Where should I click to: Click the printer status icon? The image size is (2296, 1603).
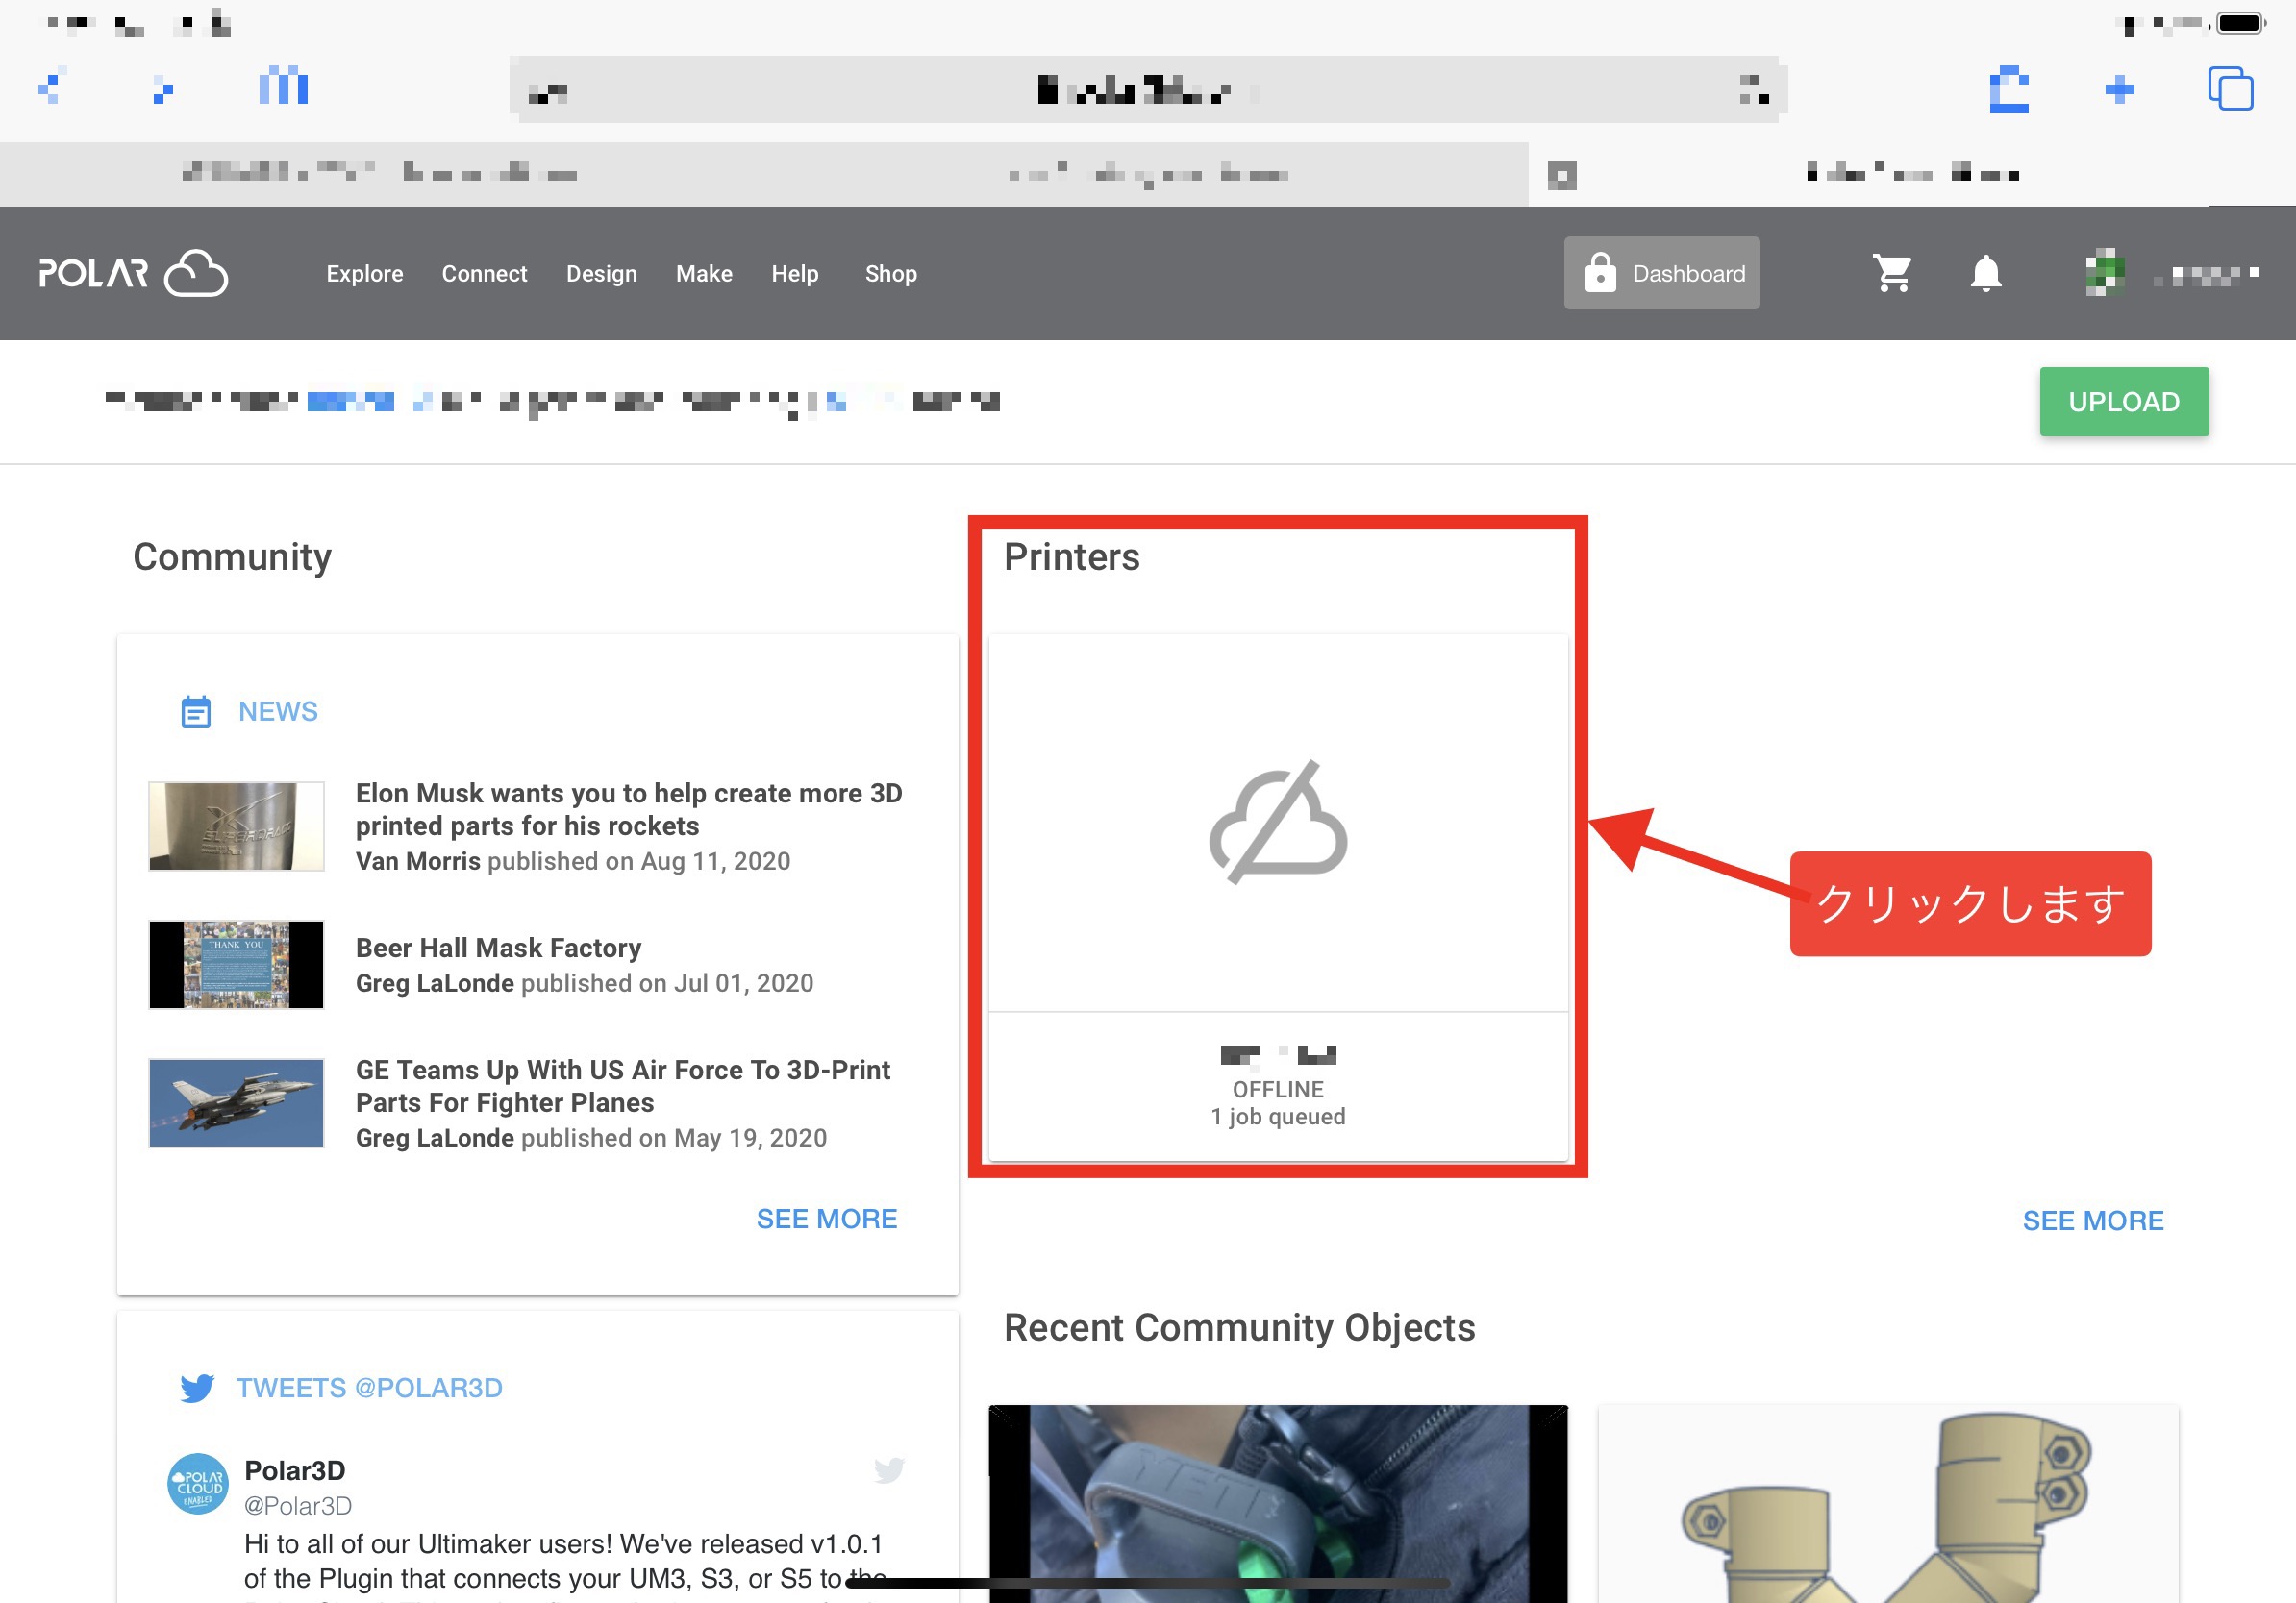1277,822
